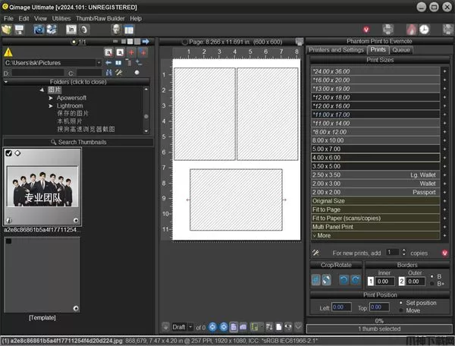
Task: Click the red V icon in the top toolbar
Action: tap(366, 29)
